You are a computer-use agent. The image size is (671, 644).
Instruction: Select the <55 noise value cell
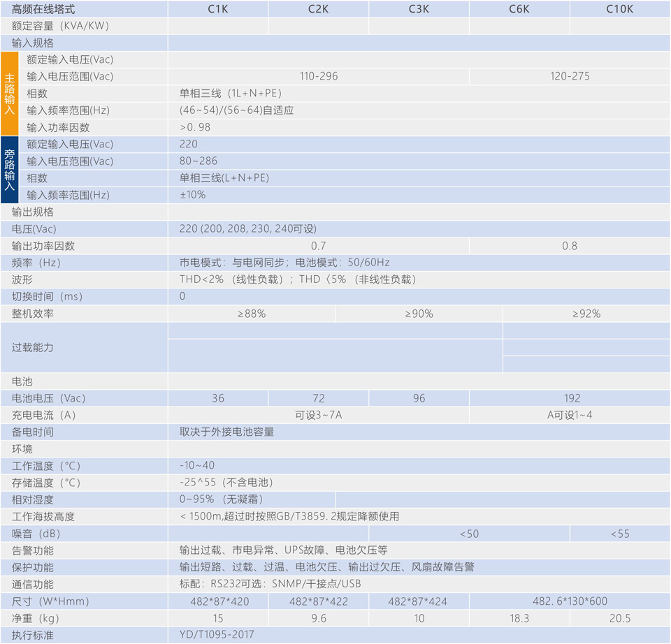[620, 534]
